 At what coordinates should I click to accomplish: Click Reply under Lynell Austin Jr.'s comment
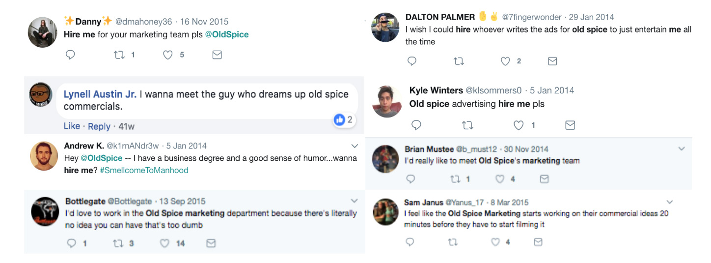click(99, 126)
